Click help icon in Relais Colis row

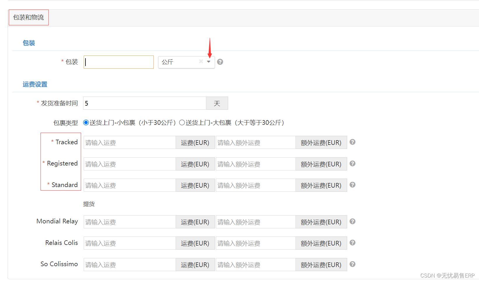point(352,243)
